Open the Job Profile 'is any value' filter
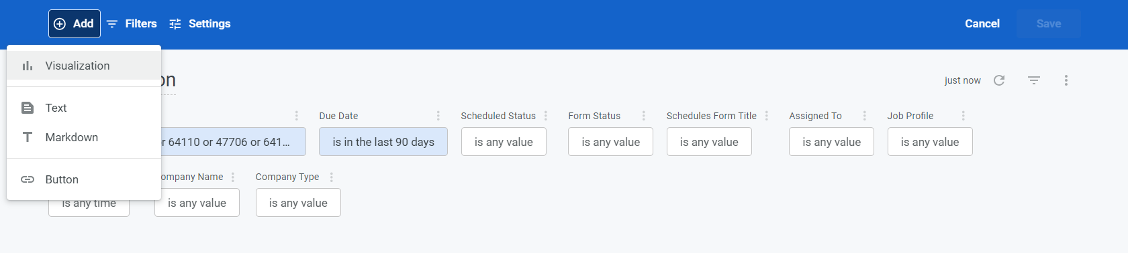This screenshot has width=1128, height=253. [930, 142]
